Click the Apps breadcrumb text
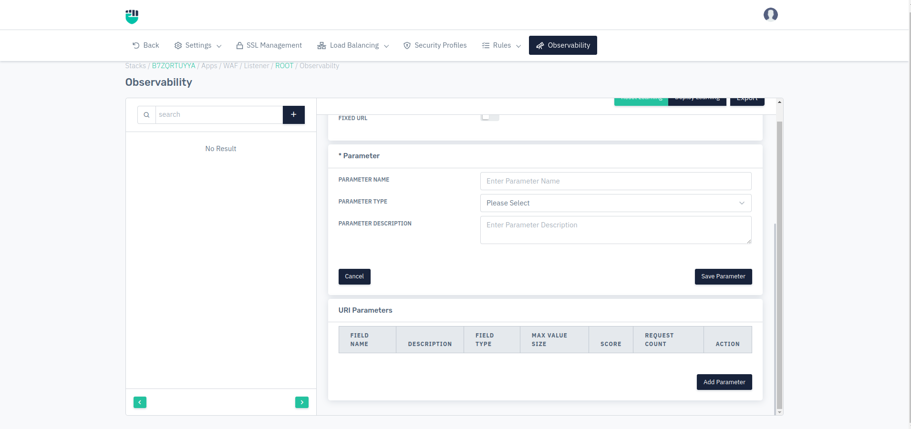Viewport: 911px width, 429px height. [209, 66]
